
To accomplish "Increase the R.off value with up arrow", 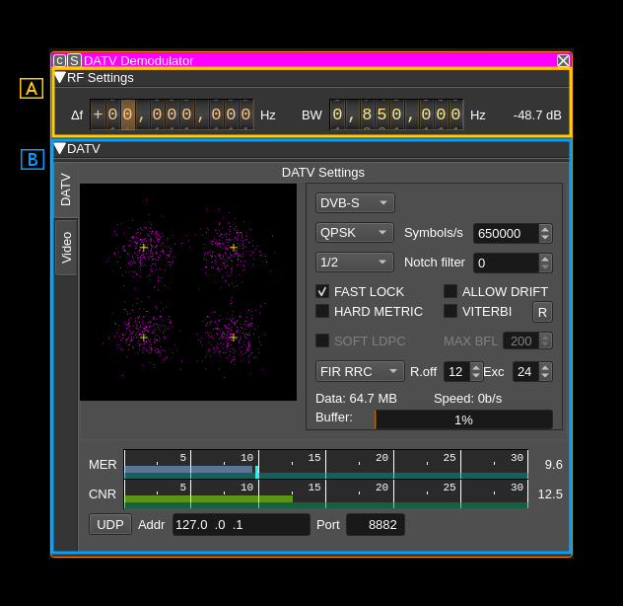I will [476, 367].
